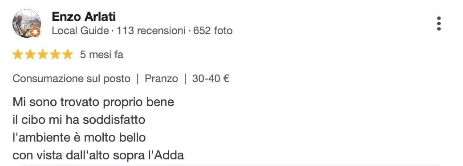Click the third rating star
Image resolution: width=463 pixels, height=166 pixels.
[43, 55]
